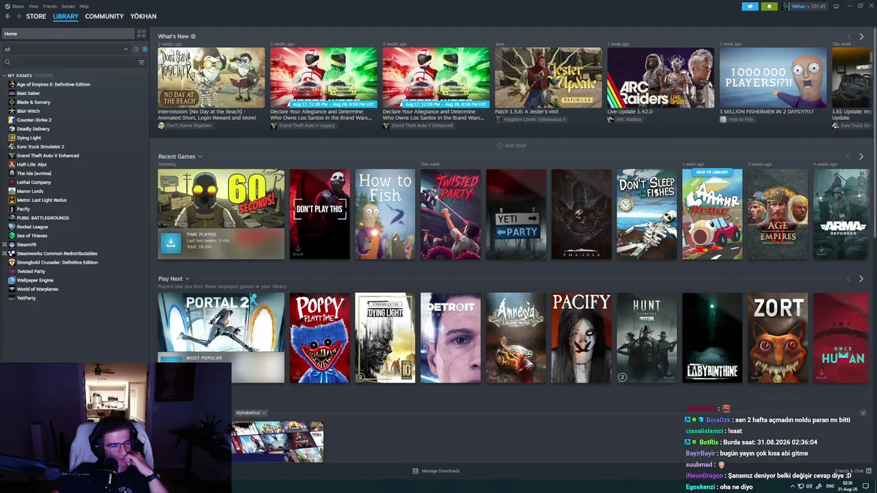
Task: Select Wallpaper Engine in library list
Action: click(x=35, y=280)
